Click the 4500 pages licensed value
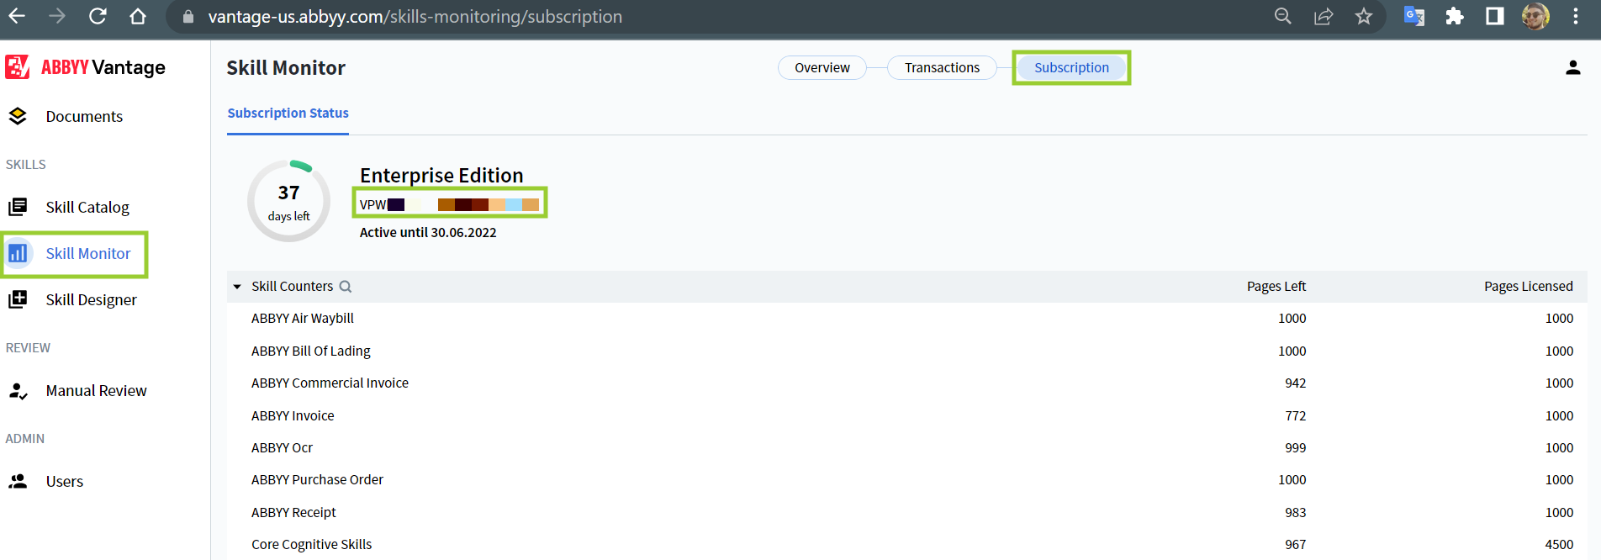The width and height of the screenshot is (1601, 560). [1559, 544]
